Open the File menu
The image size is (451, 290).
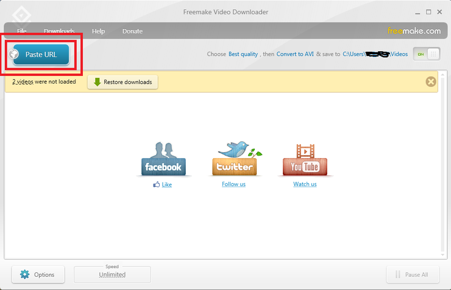(x=21, y=31)
